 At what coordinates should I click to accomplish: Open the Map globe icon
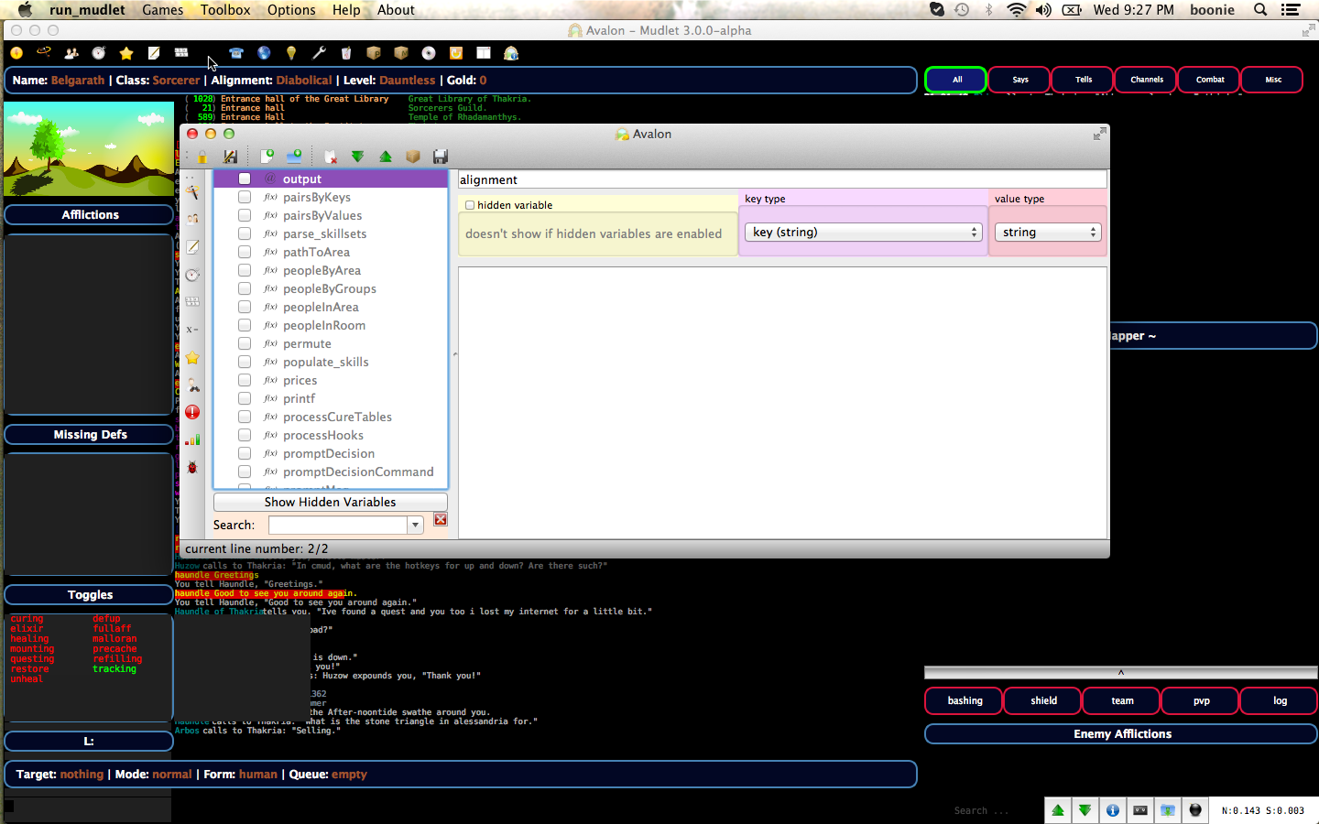pyautogui.click(x=264, y=53)
